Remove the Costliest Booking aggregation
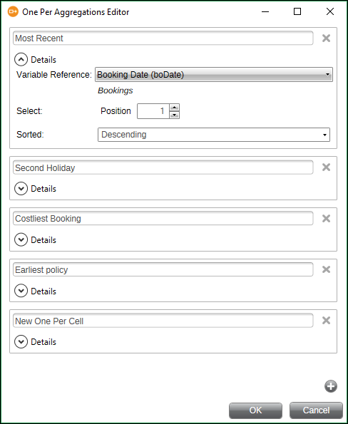 coord(326,219)
